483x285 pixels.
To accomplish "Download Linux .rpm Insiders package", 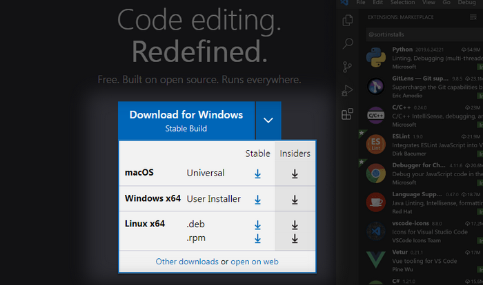I will 295,239.
